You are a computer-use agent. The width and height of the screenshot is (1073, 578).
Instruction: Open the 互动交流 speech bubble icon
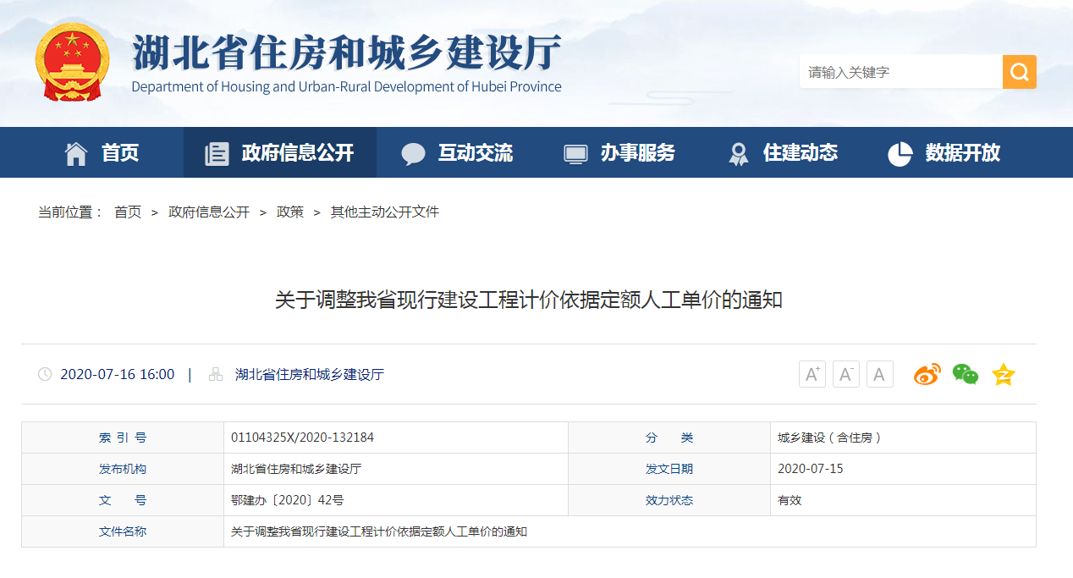tap(413, 152)
